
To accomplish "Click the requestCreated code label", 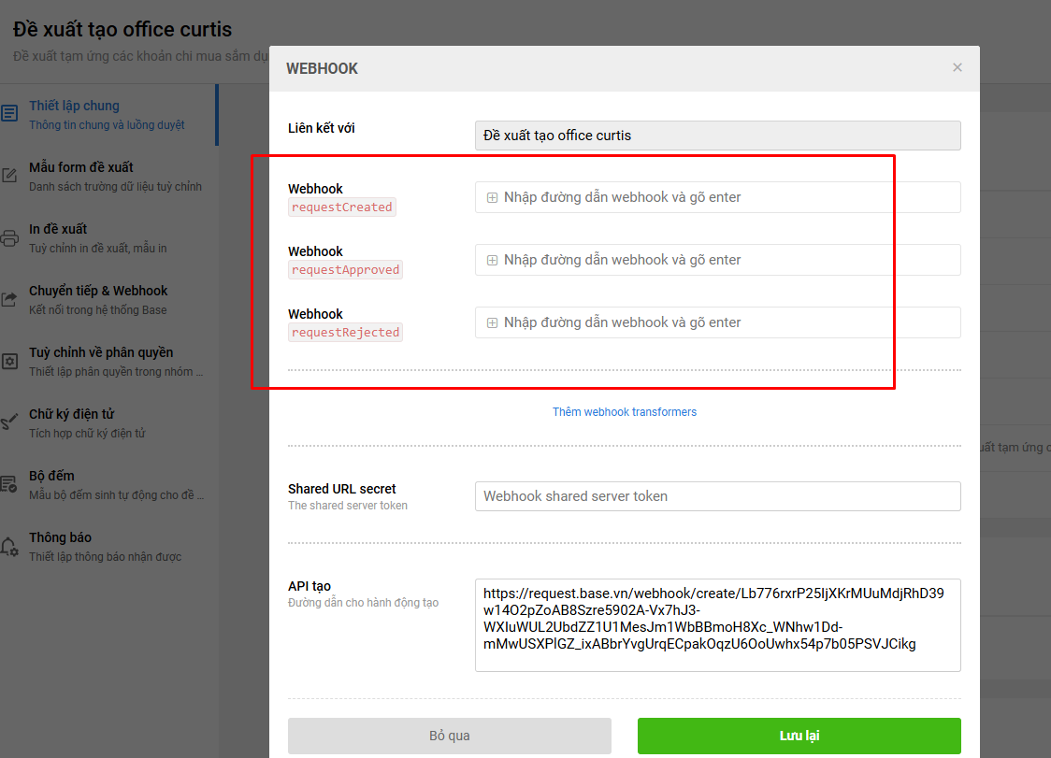I will point(342,207).
